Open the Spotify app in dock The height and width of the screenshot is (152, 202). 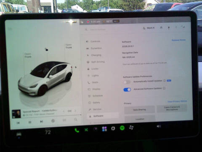click(122, 128)
